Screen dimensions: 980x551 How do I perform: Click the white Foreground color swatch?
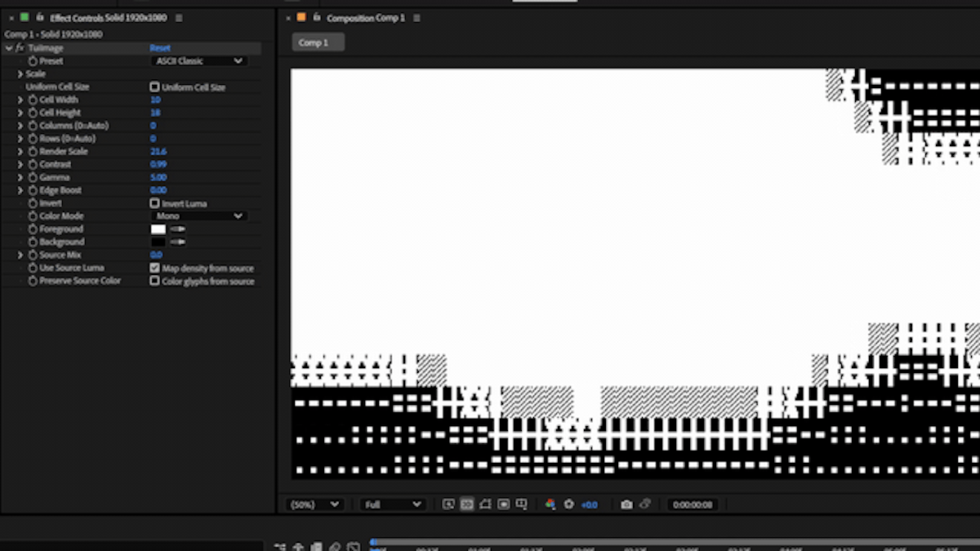(158, 229)
